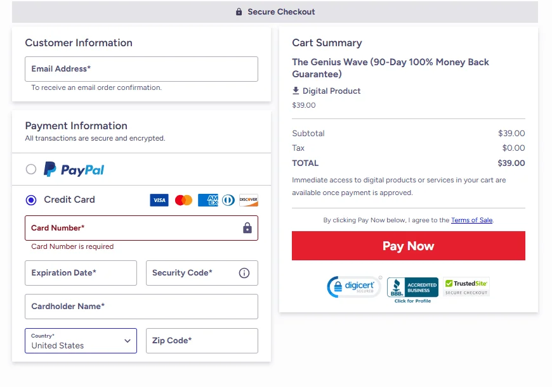Click the Pay Now button
The height and width of the screenshot is (387, 552).
tap(409, 246)
